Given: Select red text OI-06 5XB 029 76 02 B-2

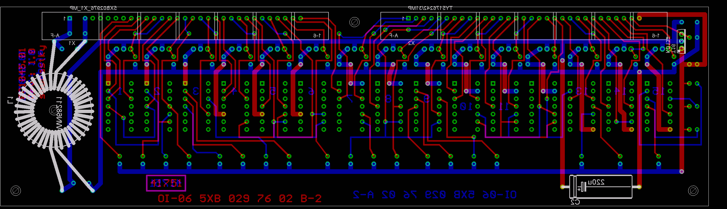Looking at the screenshot, I should pyautogui.click(x=239, y=199).
